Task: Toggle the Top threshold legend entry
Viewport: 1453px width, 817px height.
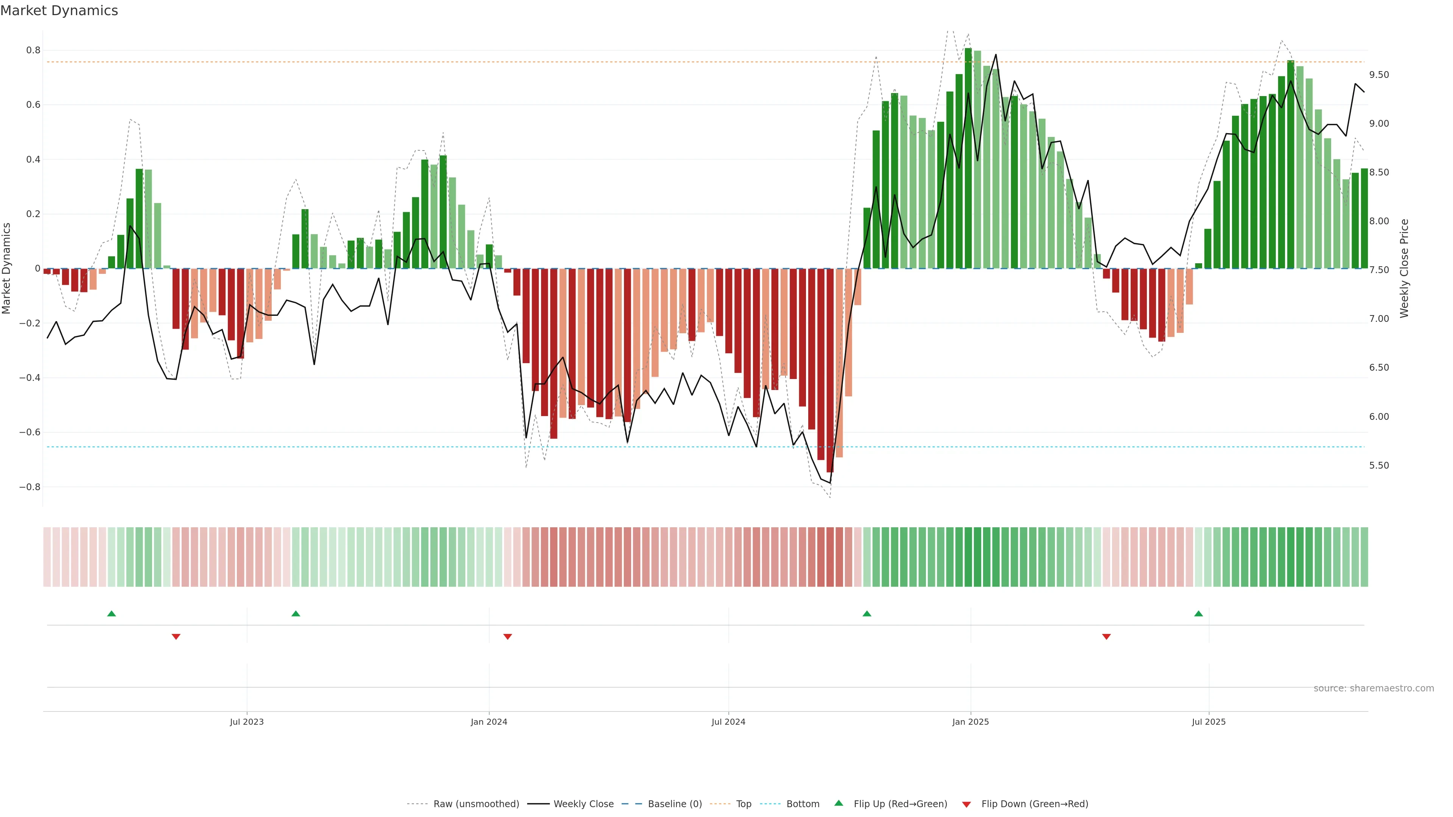Action: (744, 804)
